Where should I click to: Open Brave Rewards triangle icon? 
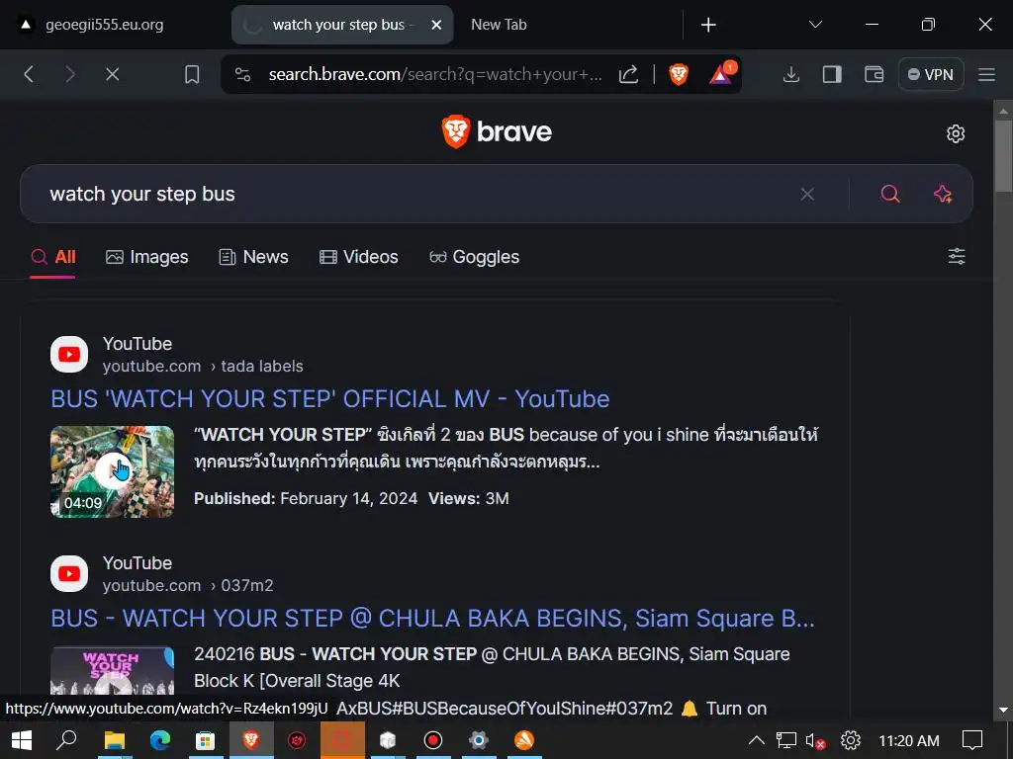[721, 73]
